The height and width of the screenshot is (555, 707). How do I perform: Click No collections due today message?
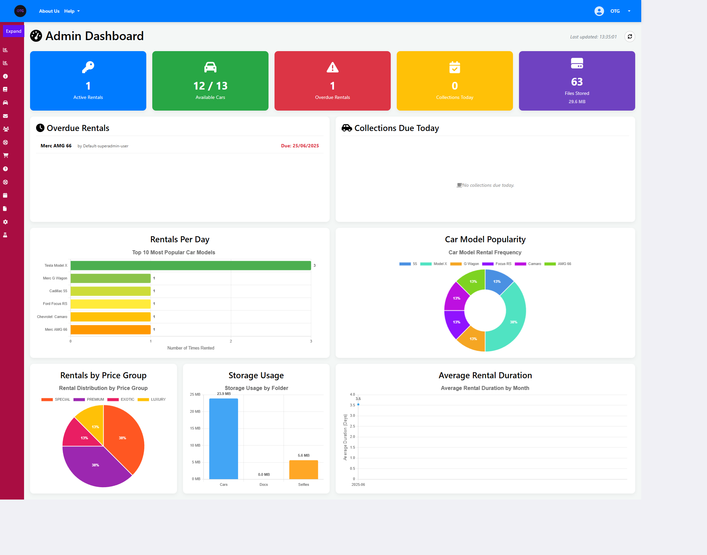pos(485,185)
